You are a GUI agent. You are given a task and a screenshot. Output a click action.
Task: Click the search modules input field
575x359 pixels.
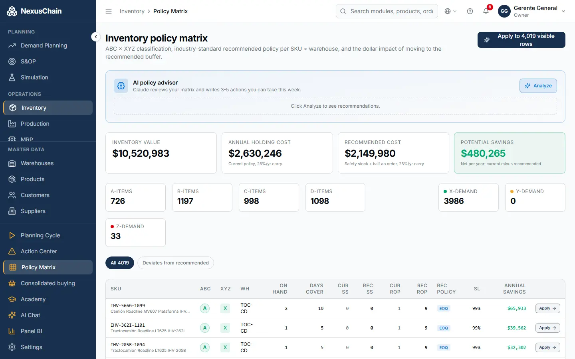[x=387, y=11]
